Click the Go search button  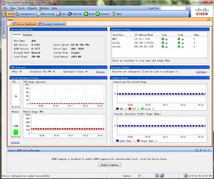(188, 8)
